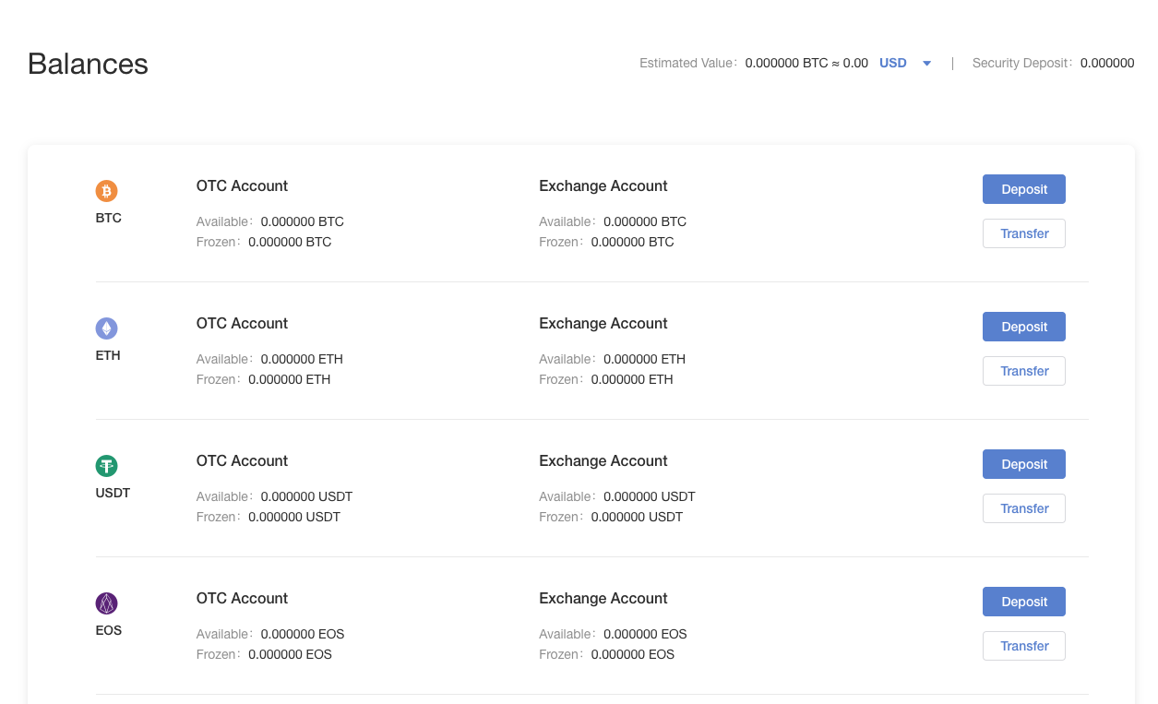Transfer BTC between accounts
This screenshot has height=704, width=1158.
pos(1024,233)
